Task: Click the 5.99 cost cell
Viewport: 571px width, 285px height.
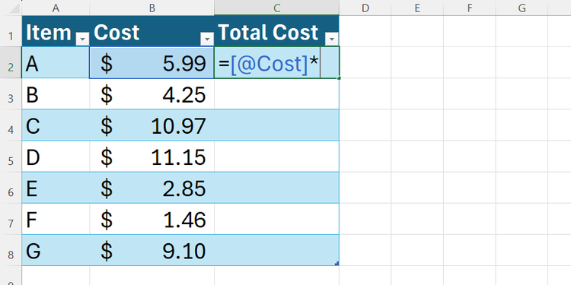Action: (152, 62)
